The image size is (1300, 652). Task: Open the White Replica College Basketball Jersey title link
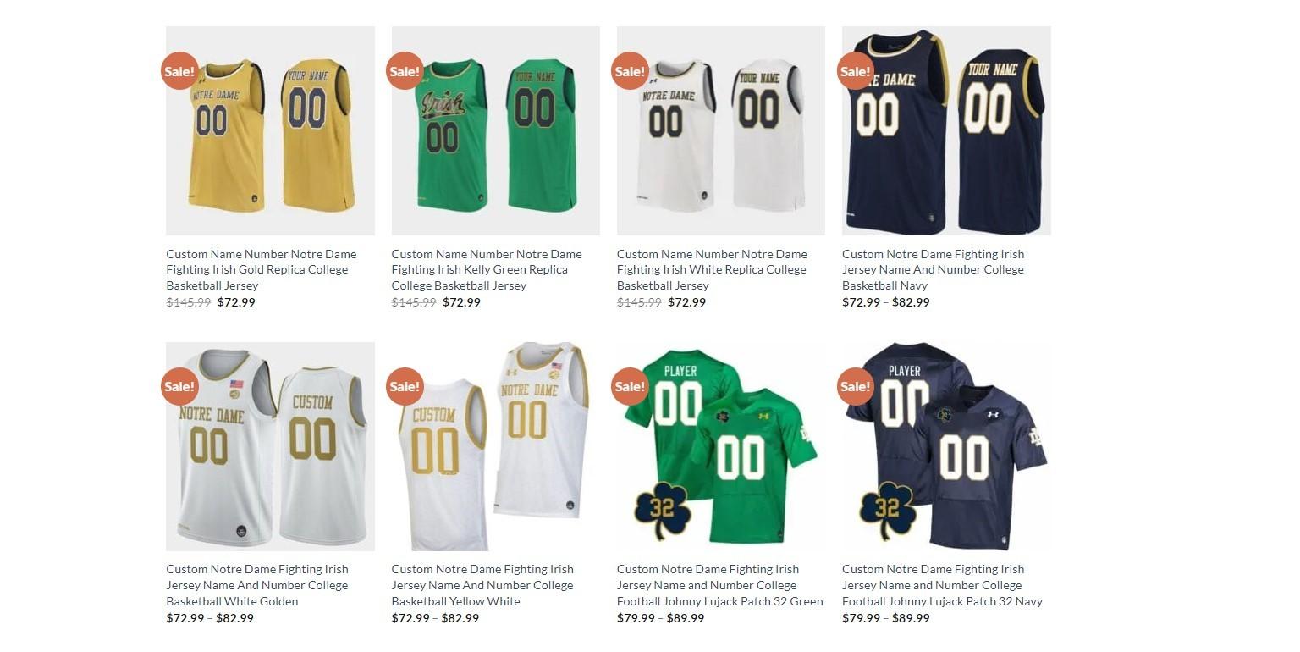[712, 269]
